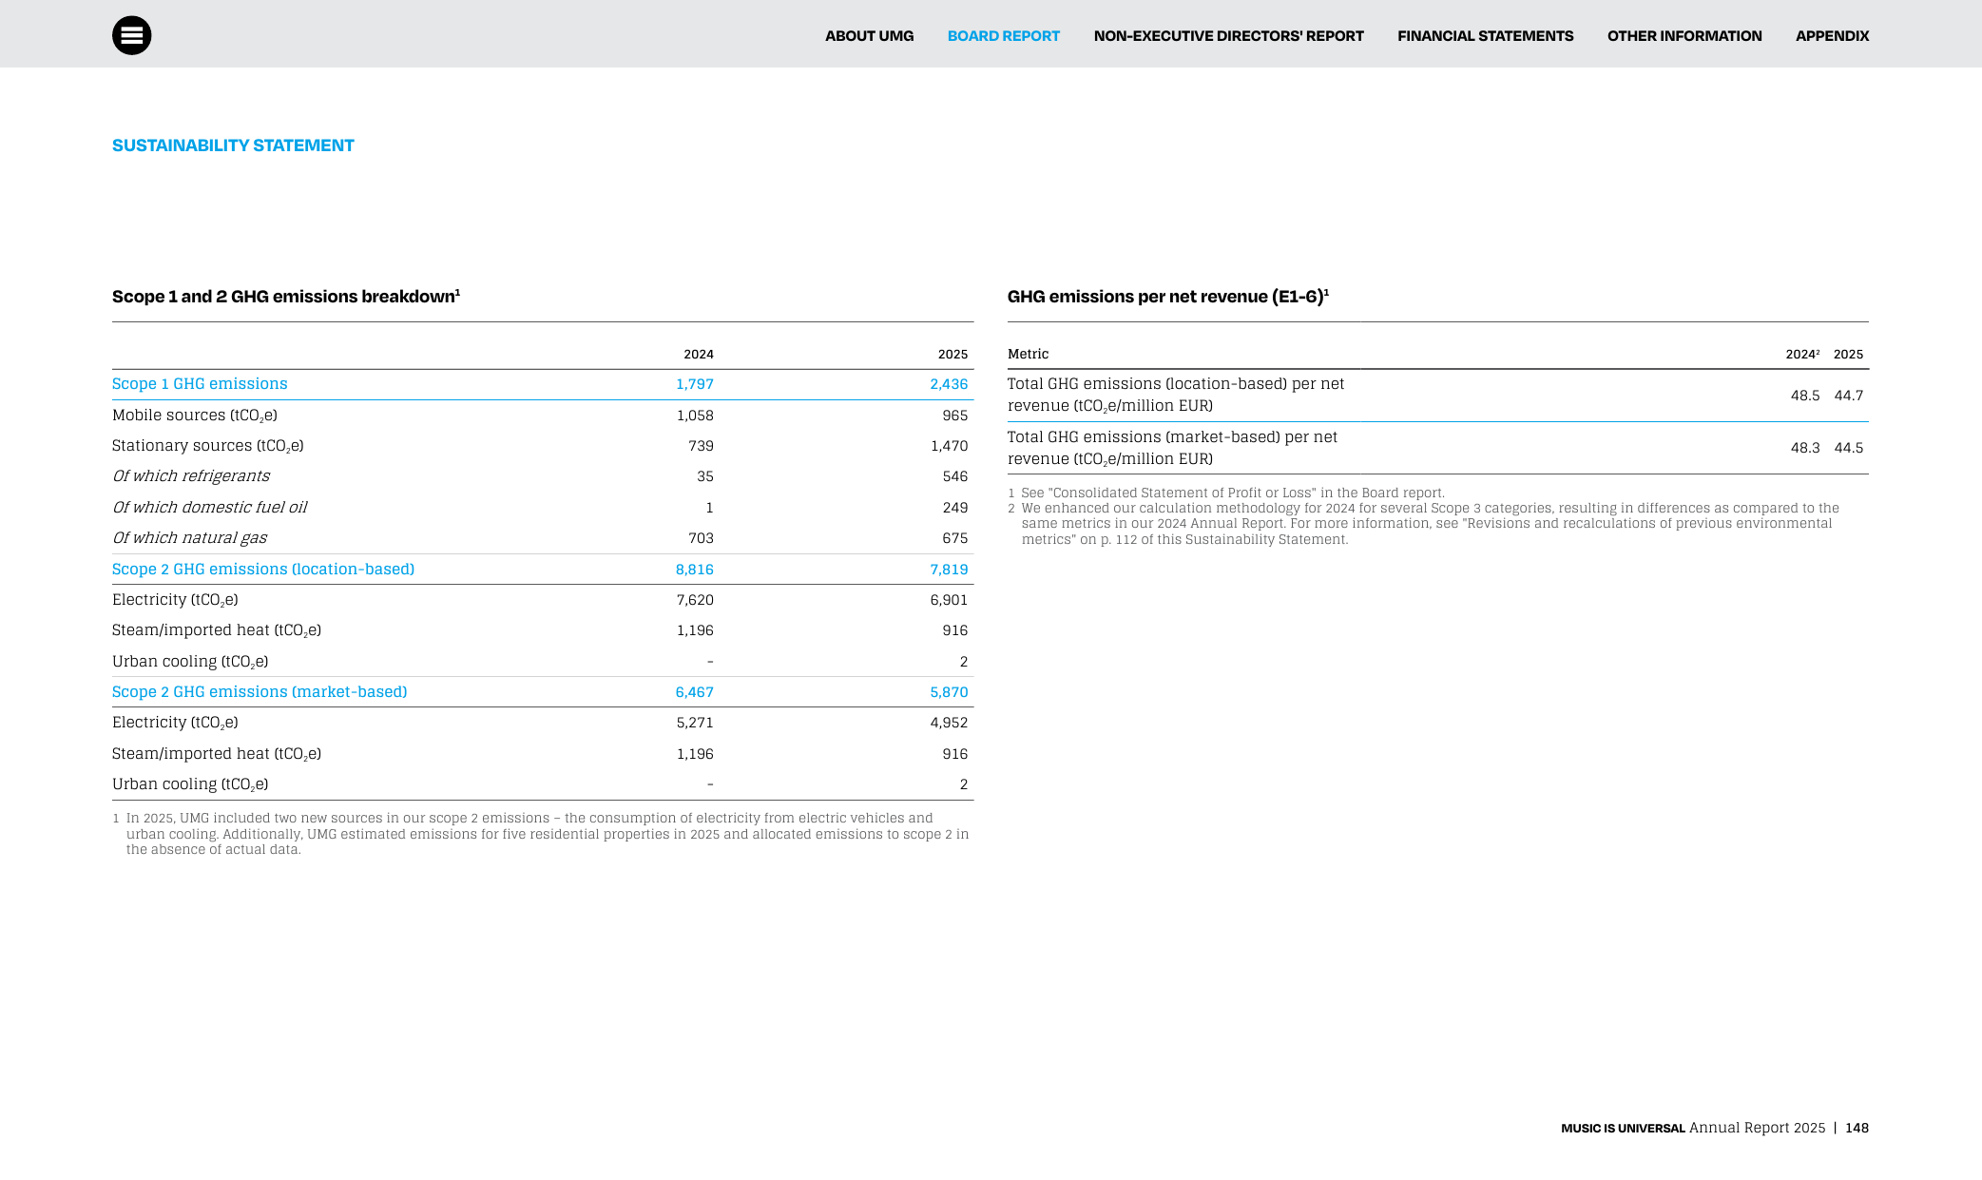Click the market-based intensity value 48.3
The image size is (1982, 1180).
coord(1805,448)
